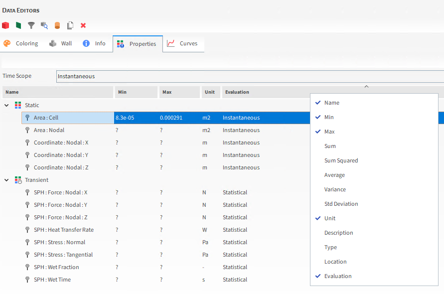Enable the Sum Squared column
Viewport: 444px width, 294px height.
374,160
